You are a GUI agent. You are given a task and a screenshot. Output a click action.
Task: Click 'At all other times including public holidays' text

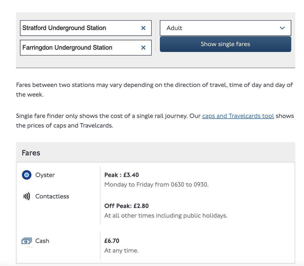[166, 216]
